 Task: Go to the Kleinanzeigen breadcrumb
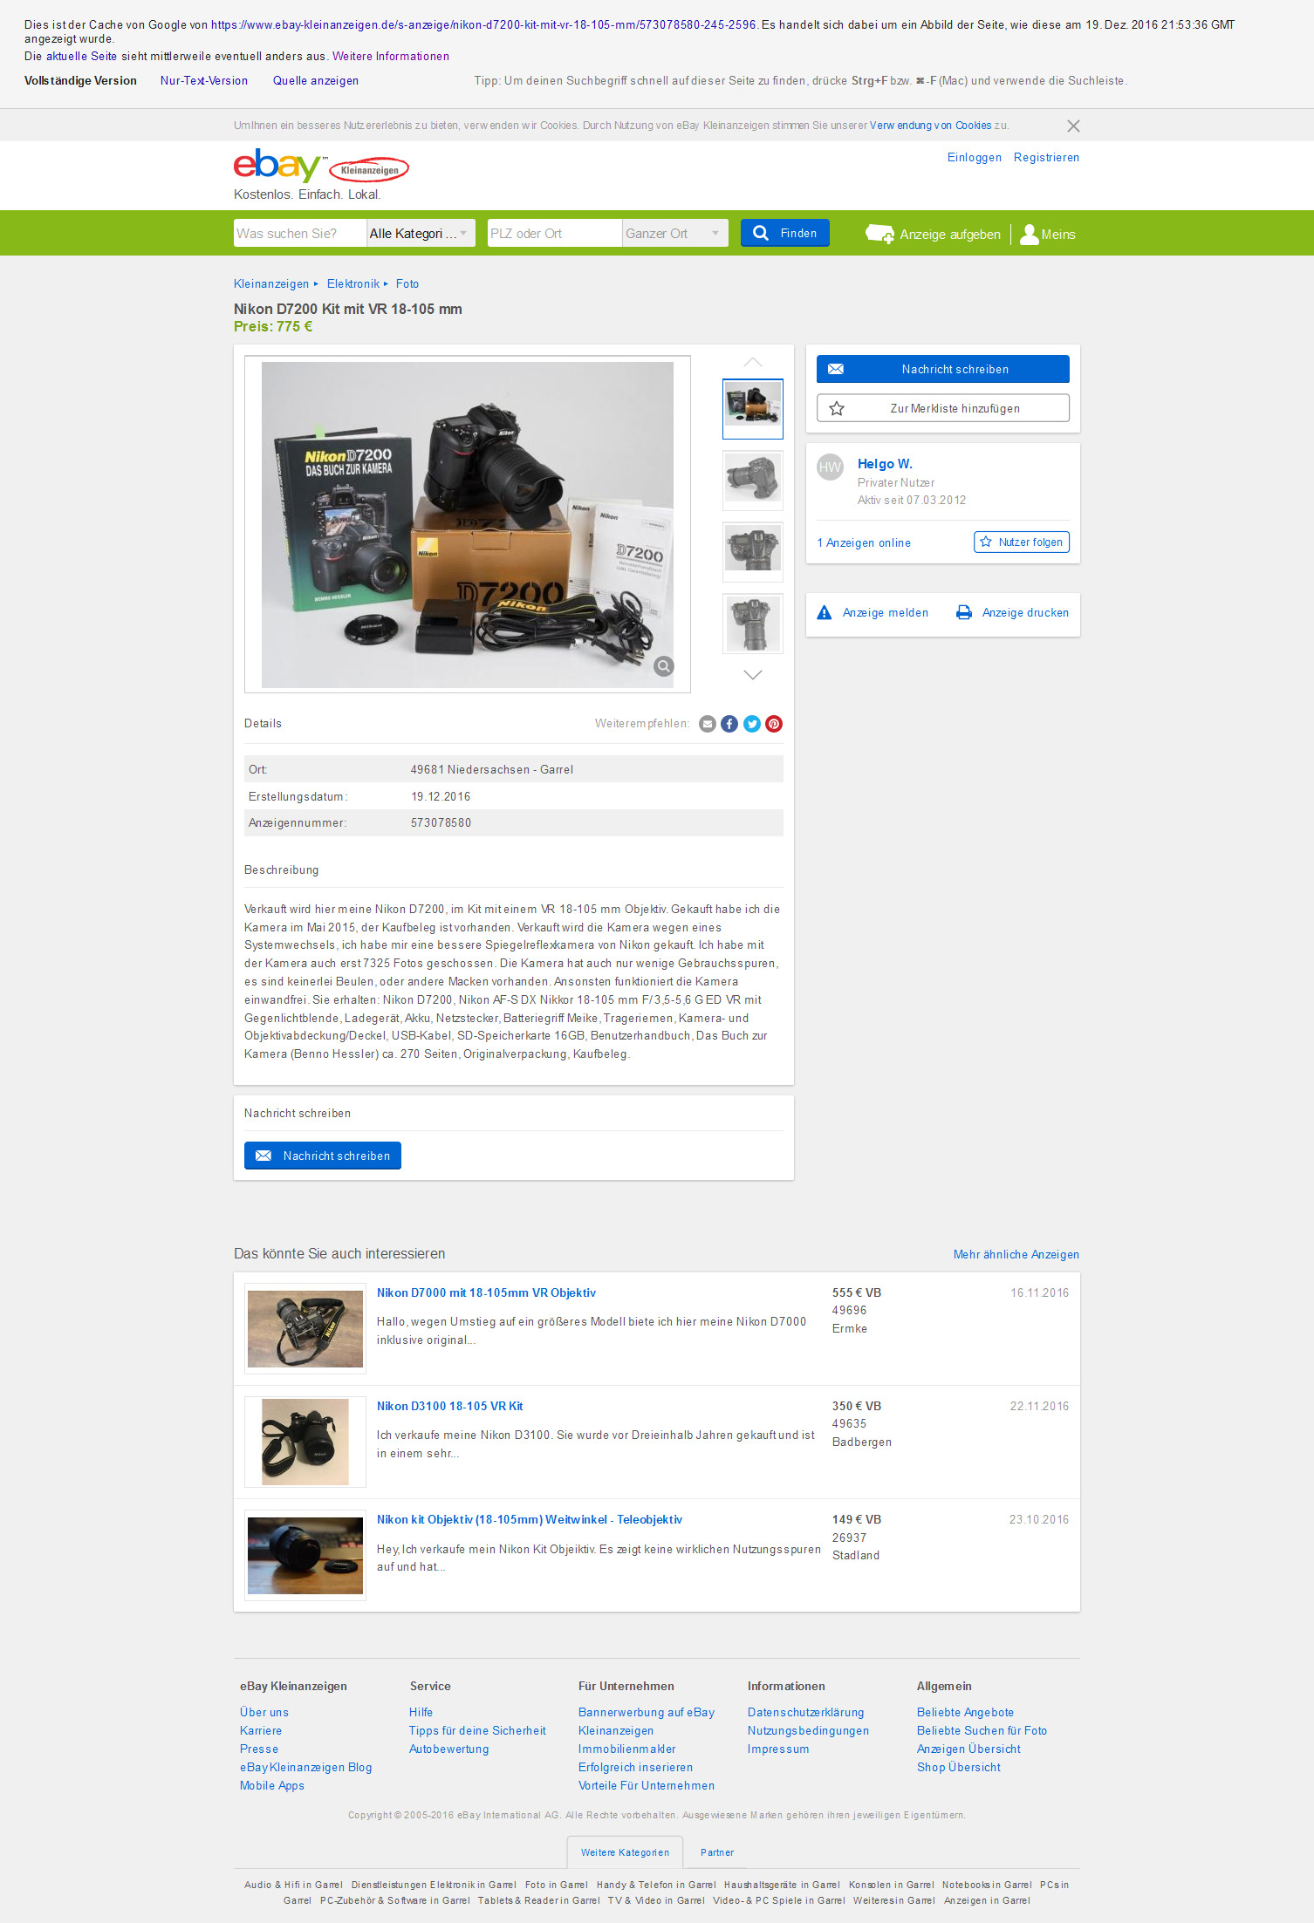[x=271, y=284]
